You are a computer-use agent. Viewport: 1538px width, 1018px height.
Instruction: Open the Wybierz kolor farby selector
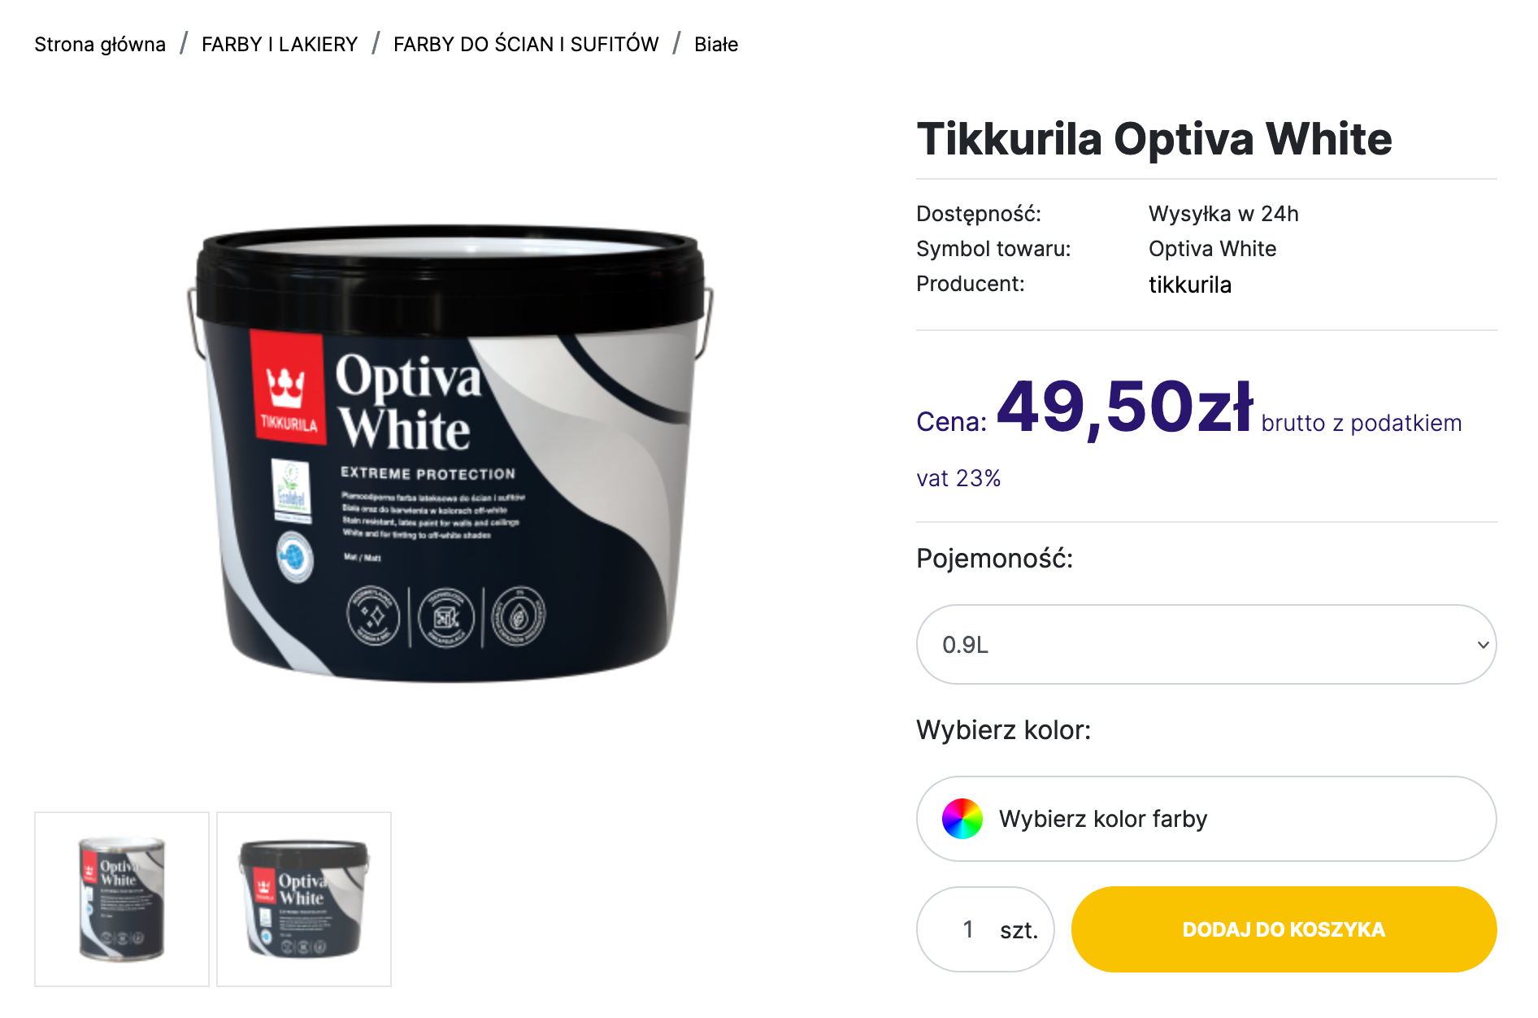[1206, 819]
